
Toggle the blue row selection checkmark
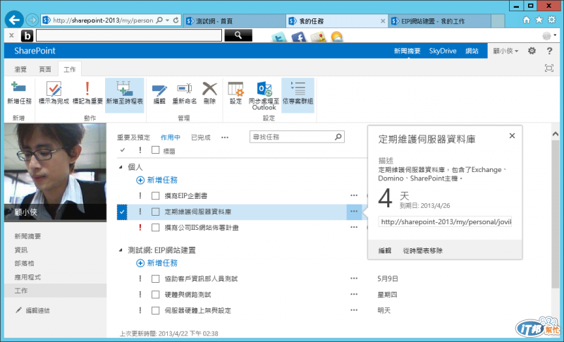[x=122, y=212]
